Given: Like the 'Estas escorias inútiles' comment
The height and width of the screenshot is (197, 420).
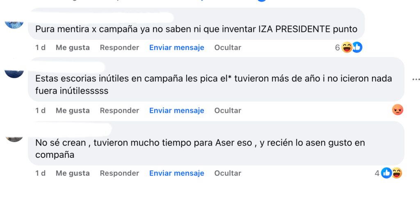Looking at the screenshot, I should [x=73, y=110].
